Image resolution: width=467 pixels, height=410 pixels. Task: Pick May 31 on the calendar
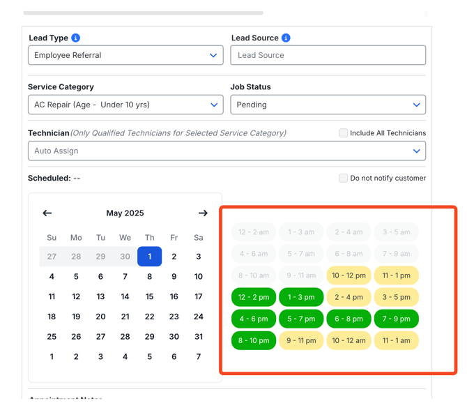click(199, 336)
